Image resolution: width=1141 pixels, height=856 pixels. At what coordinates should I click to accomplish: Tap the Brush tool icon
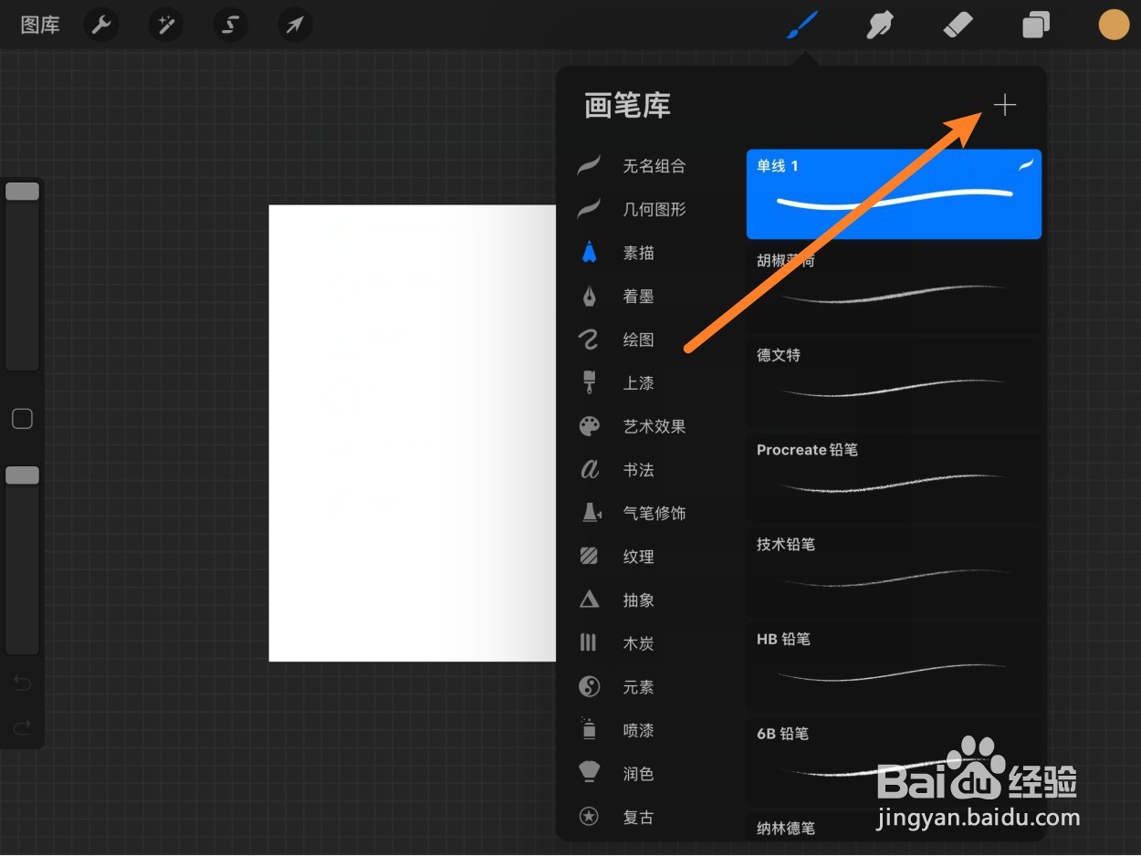pos(803,25)
